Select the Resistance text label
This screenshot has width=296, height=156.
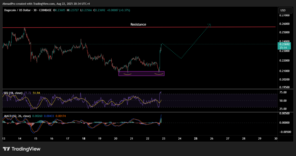[x=138, y=25]
